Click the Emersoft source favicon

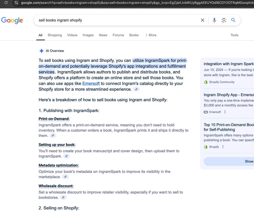click(x=206, y=112)
